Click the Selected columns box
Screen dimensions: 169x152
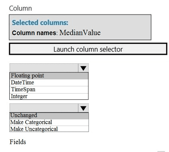80,27
